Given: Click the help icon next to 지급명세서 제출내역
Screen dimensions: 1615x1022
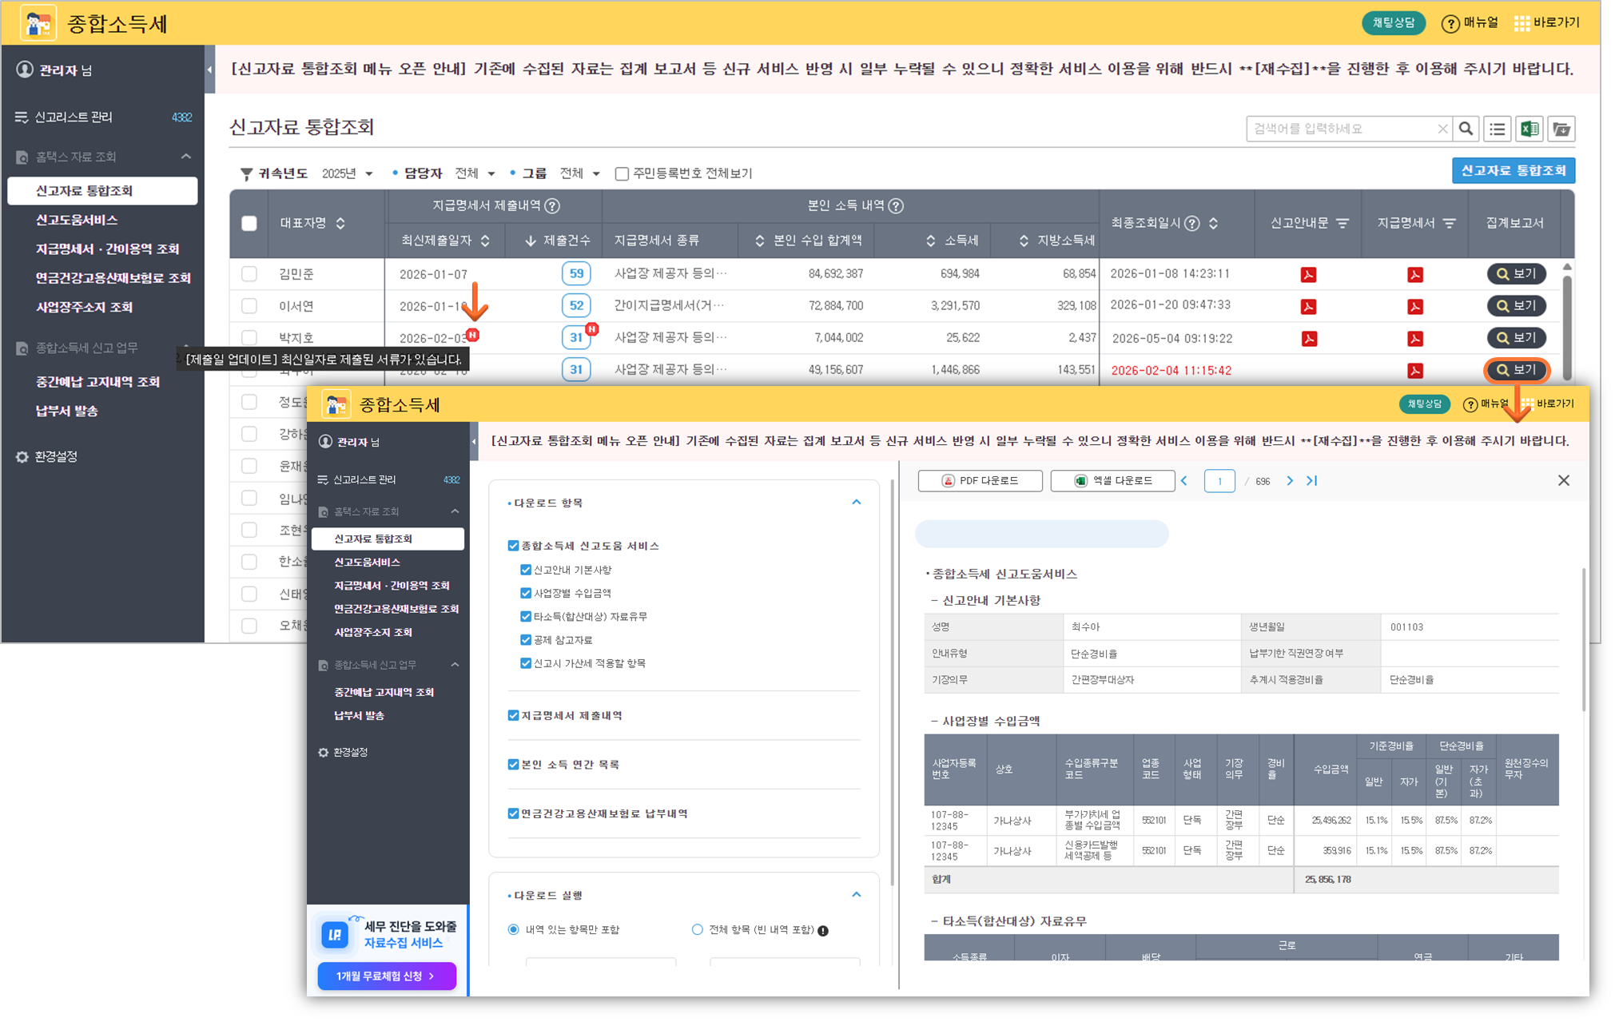Looking at the screenshot, I should [552, 206].
